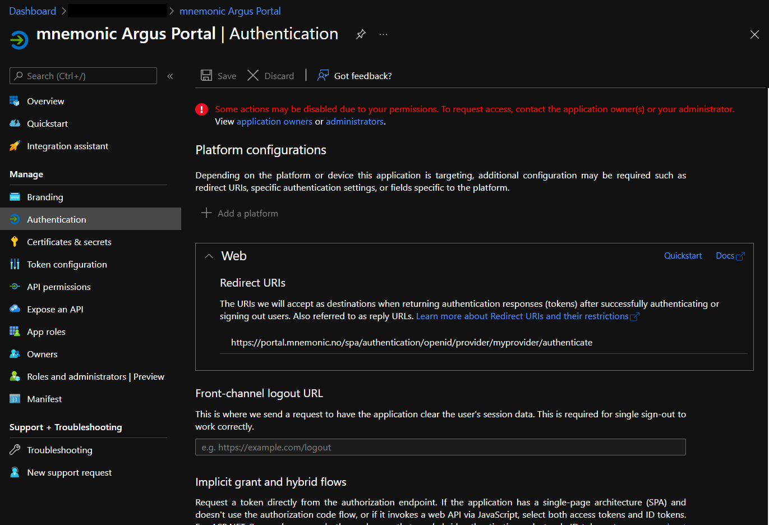769x525 pixels.
Task: Click the Discard X icon in toolbar
Action: (253, 75)
